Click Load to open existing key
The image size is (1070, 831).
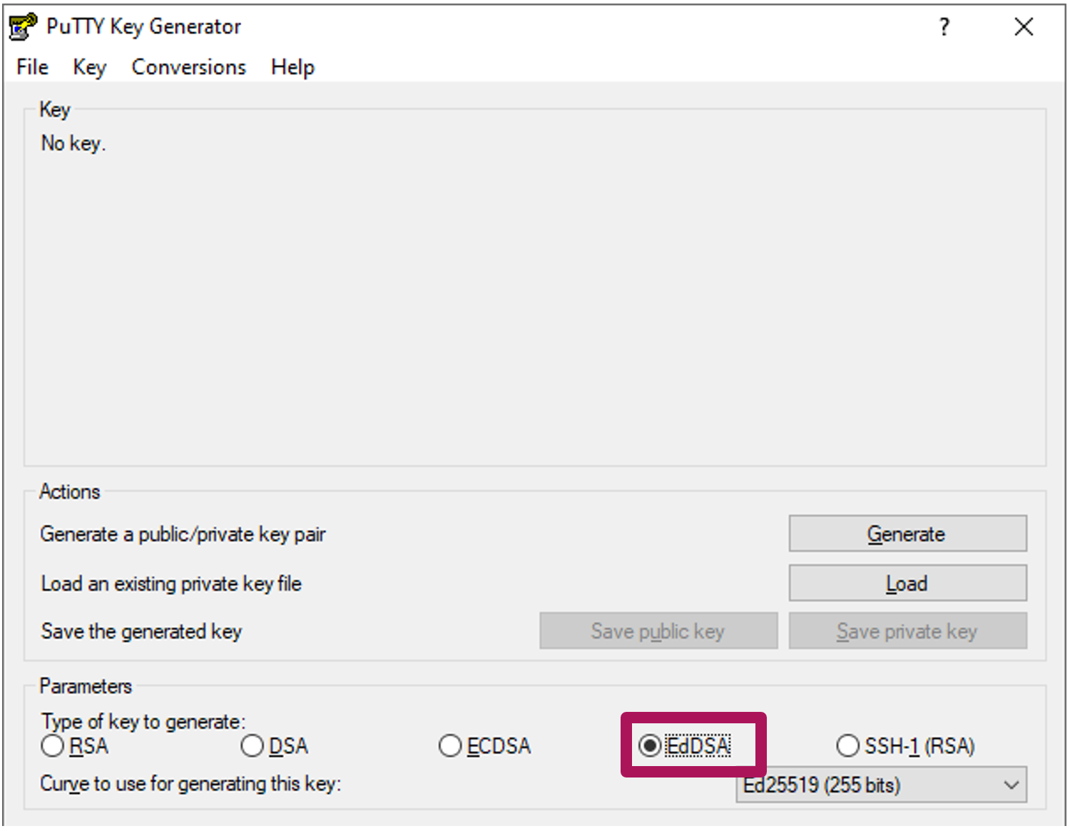click(x=907, y=583)
